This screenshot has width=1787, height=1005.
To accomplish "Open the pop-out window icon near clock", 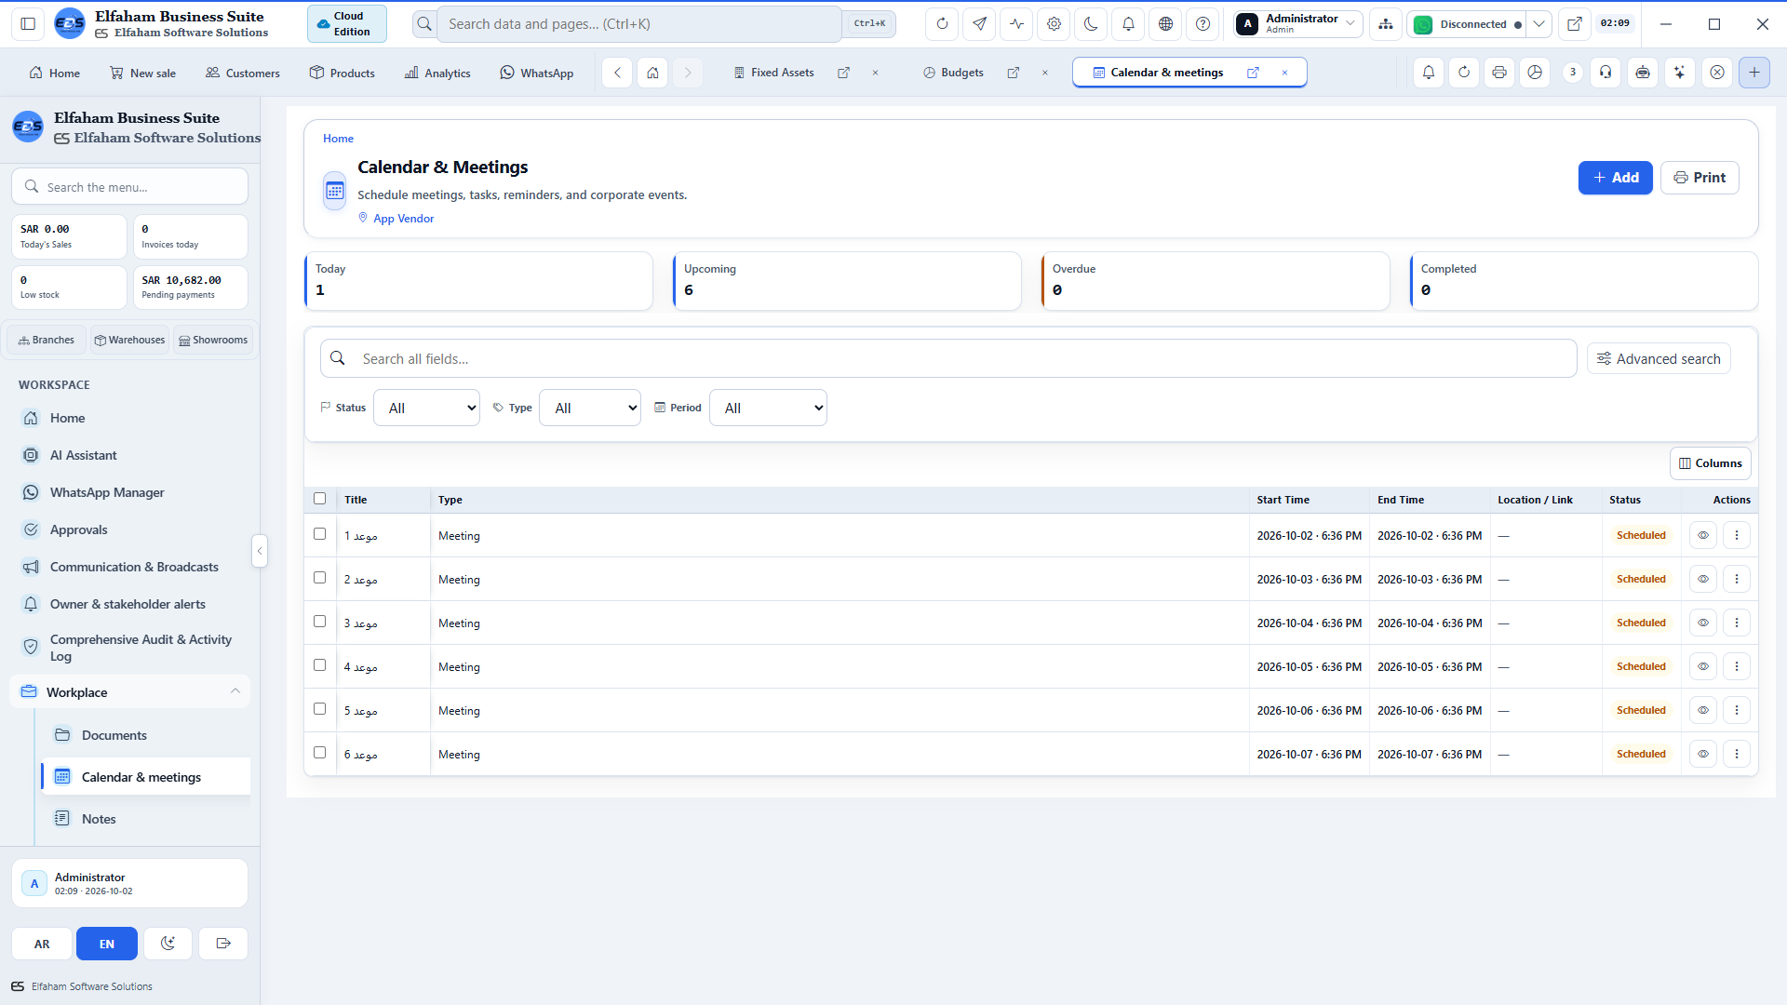I will point(1574,24).
